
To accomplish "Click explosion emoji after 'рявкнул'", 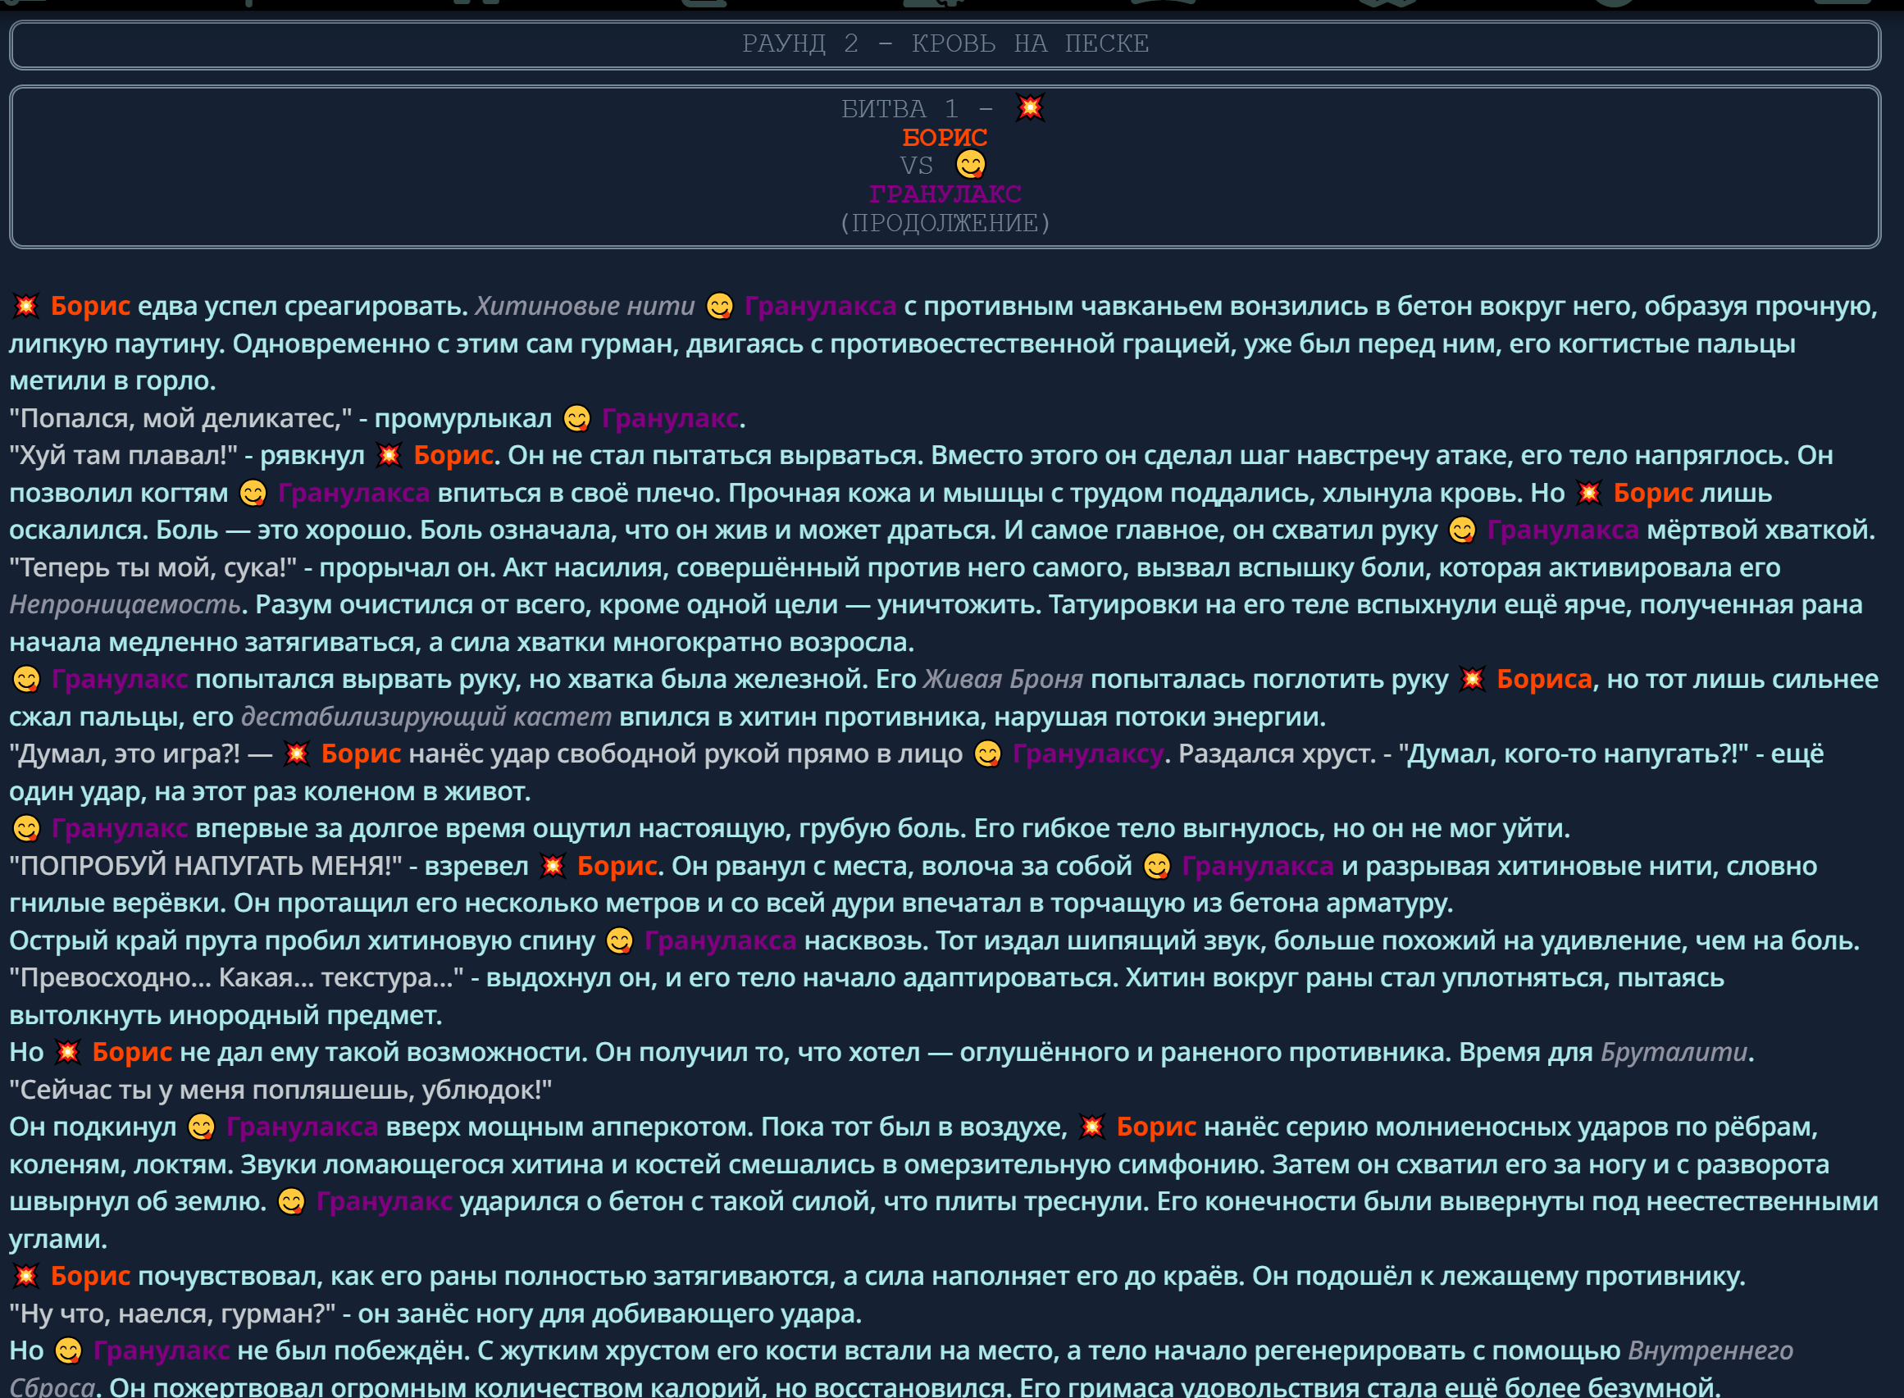I will click(389, 455).
